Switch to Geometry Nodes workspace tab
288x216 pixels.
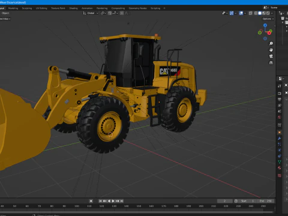(x=137, y=8)
